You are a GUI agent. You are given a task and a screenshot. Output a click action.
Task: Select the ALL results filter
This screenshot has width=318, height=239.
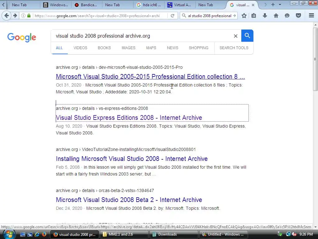[59, 48]
